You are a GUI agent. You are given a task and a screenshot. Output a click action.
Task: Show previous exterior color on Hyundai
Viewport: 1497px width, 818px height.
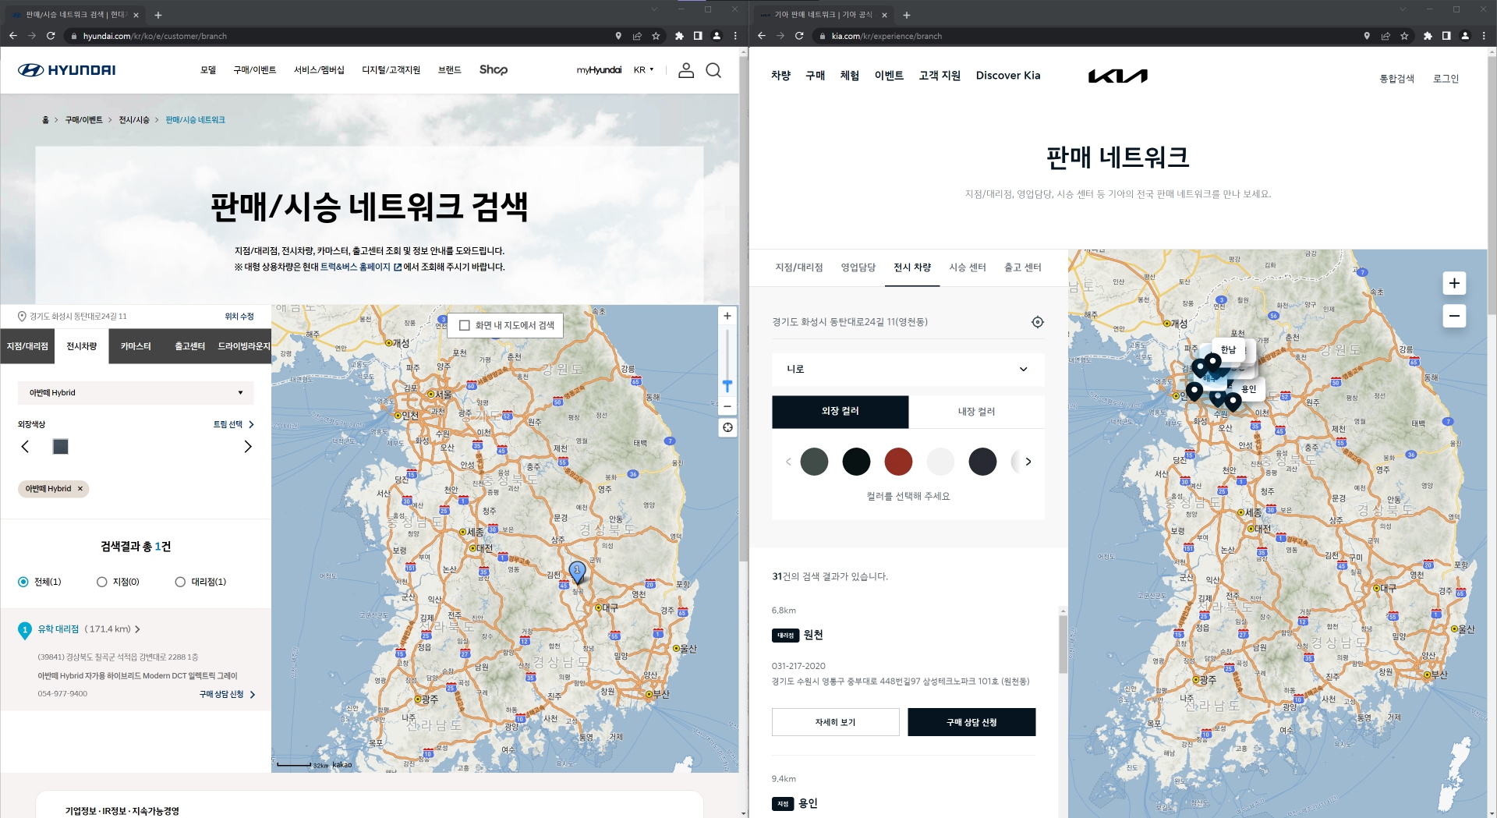coord(25,447)
